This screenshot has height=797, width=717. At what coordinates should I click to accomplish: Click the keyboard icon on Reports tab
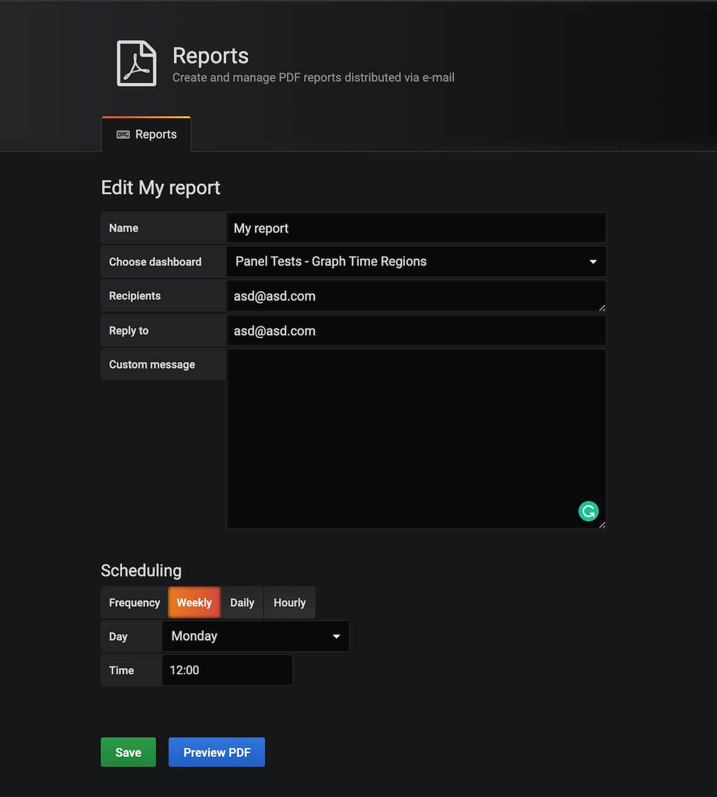[x=123, y=134]
